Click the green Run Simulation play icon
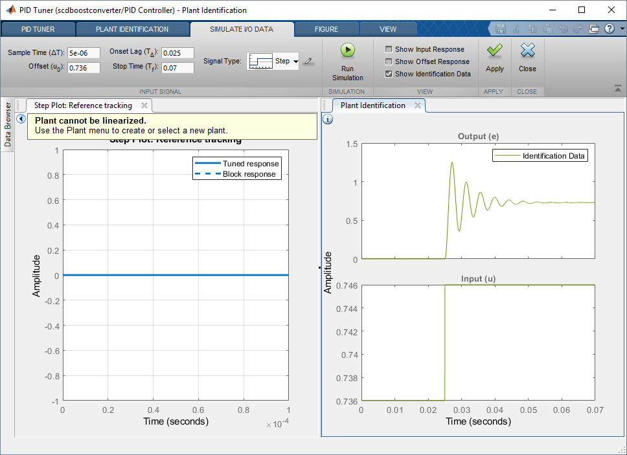 pos(347,50)
